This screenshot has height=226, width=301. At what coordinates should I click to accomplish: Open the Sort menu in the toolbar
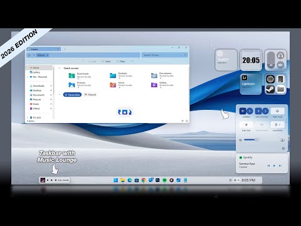pyautogui.click(x=92, y=62)
